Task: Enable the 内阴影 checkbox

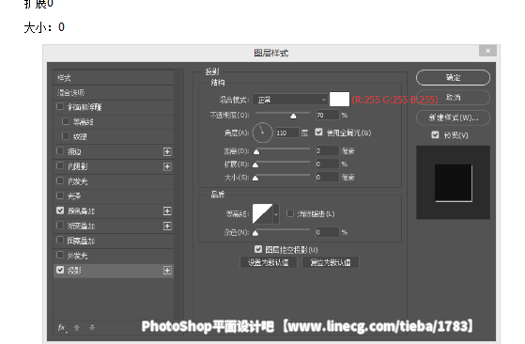Action: point(60,165)
